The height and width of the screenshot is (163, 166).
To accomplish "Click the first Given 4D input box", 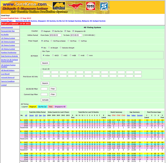I will [x=47, y=72].
